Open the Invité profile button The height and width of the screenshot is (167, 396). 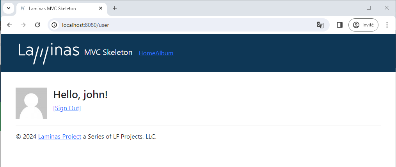click(x=363, y=25)
